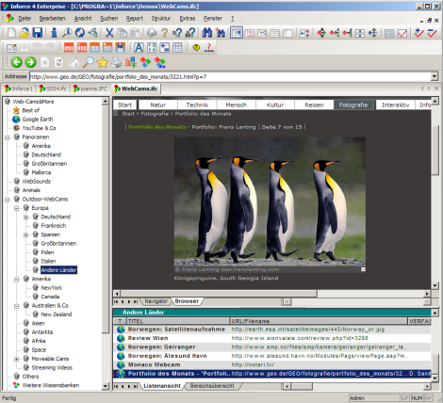This screenshot has height=403, width=443.
Task: Click the Norwegen: Geiranger row URL
Action: tap(320, 347)
